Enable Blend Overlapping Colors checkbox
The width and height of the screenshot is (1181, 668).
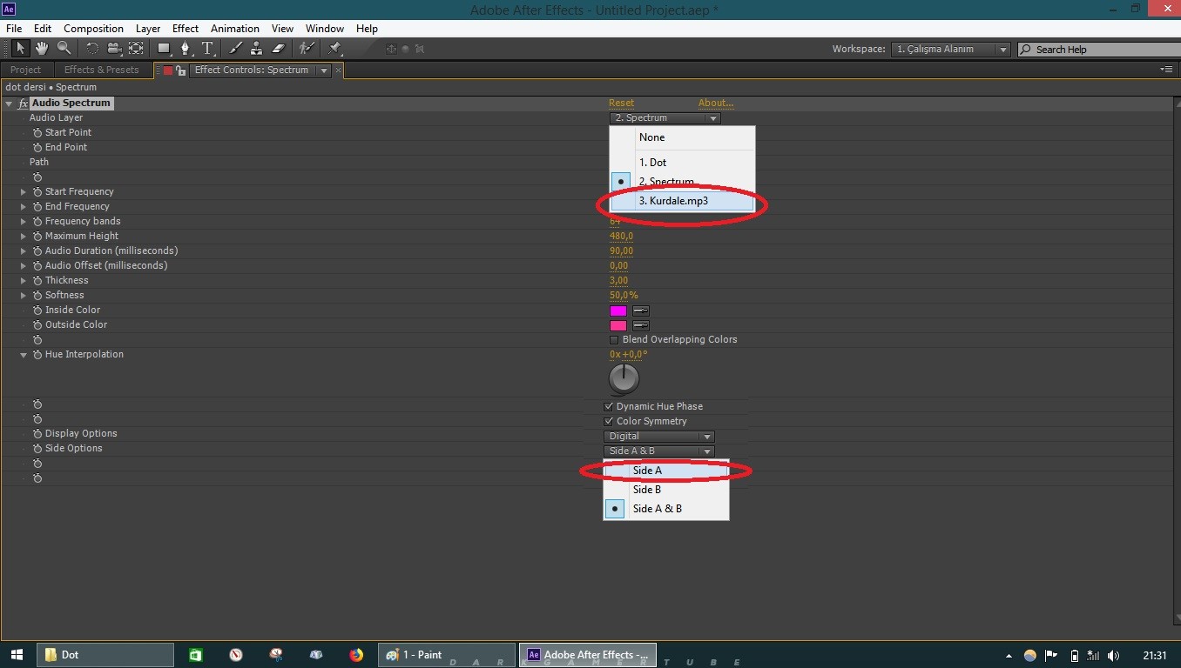(614, 340)
